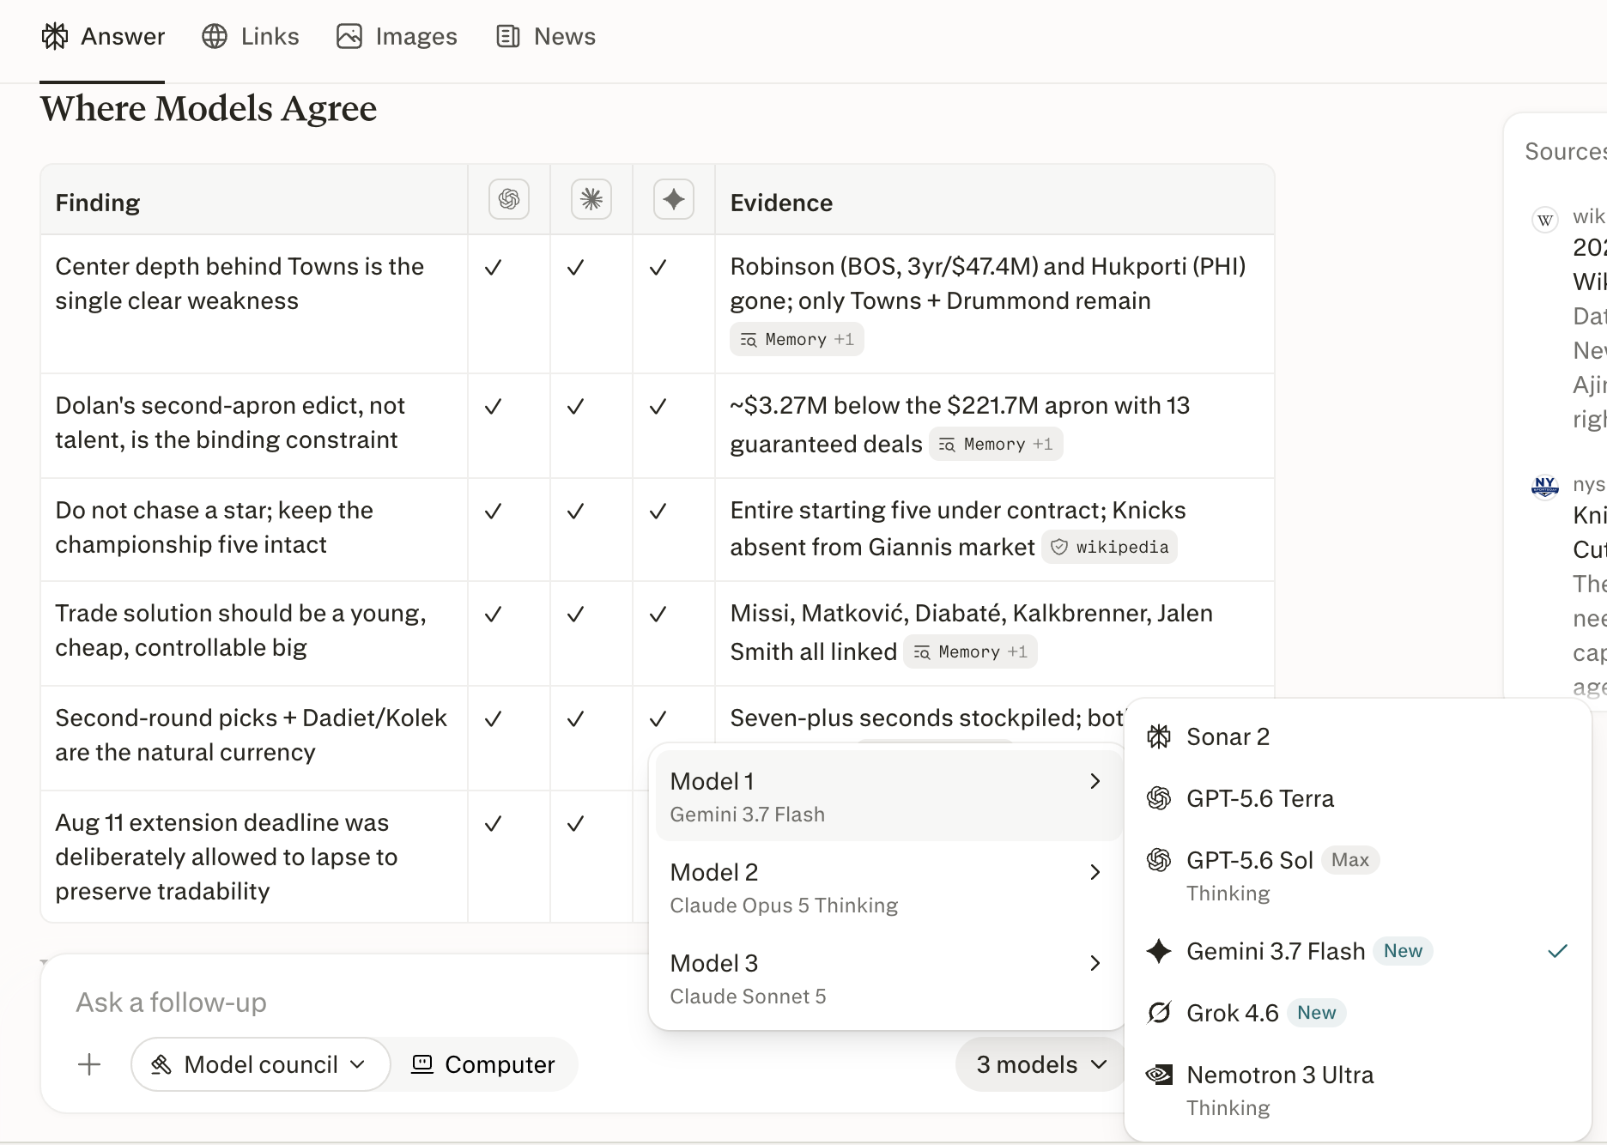The image size is (1607, 1145).
Task: Click the Model council gavel icon
Action: (x=161, y=1064)
